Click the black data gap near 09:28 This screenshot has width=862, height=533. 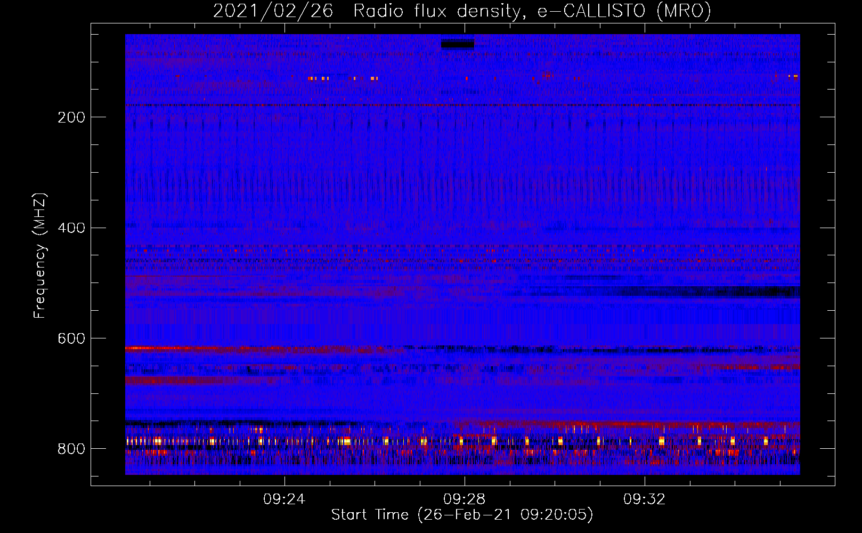pyautogui.click(x=457, y=44)
